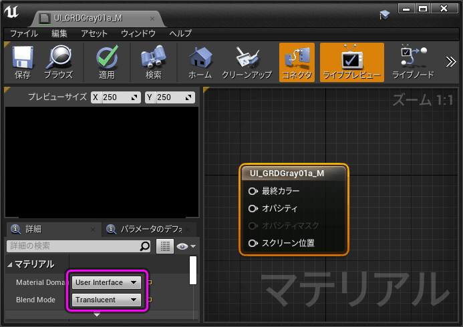463x327 pixels.
Task: Click the preview size X value field
Action: [x=116, y=97]
